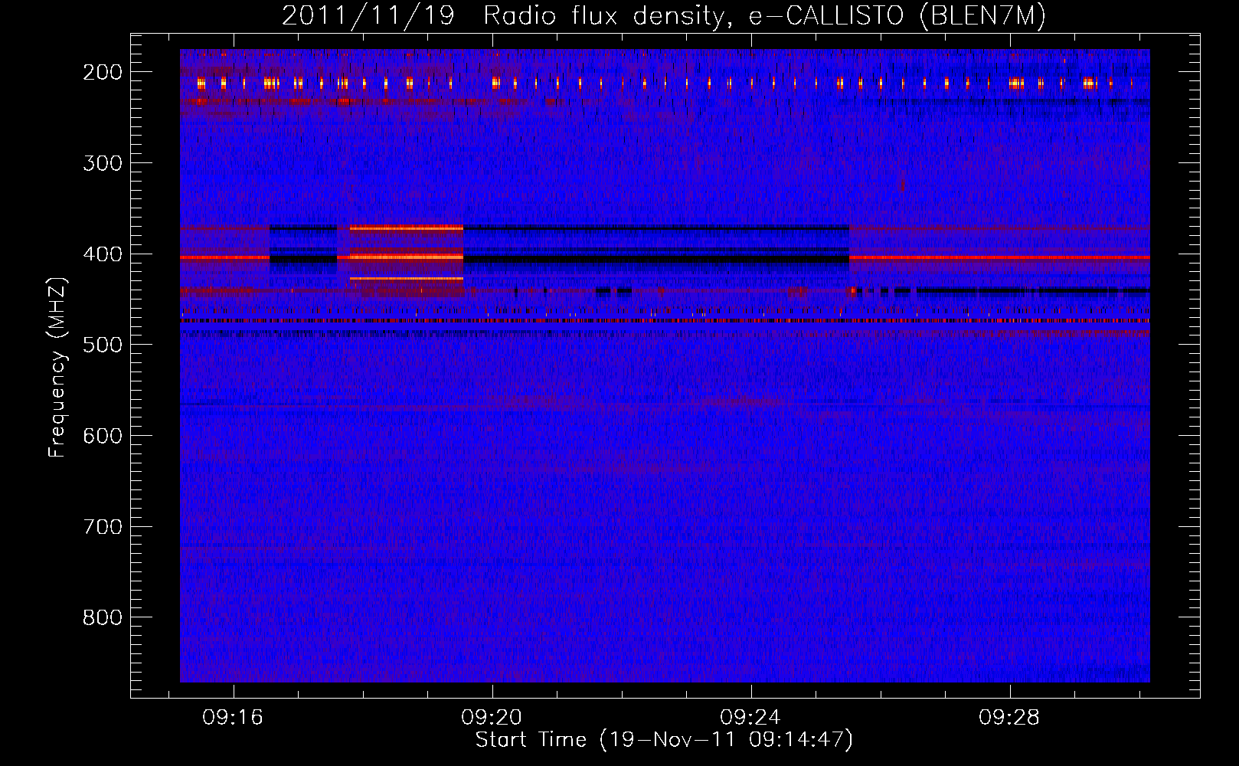Click the 09:20 time tick label

[492, 718]
